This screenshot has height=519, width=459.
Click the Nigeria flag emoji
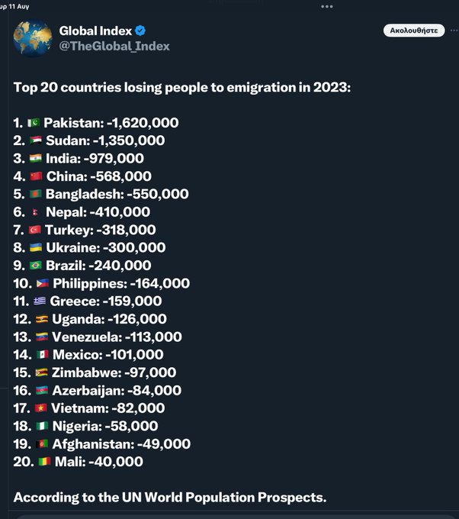[42, 426]
